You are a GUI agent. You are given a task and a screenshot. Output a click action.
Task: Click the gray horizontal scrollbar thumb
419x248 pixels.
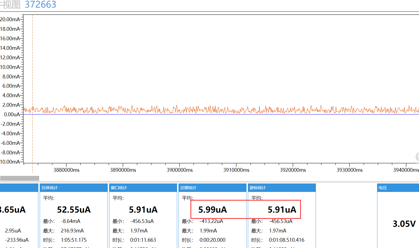click(x=20, y=178)
